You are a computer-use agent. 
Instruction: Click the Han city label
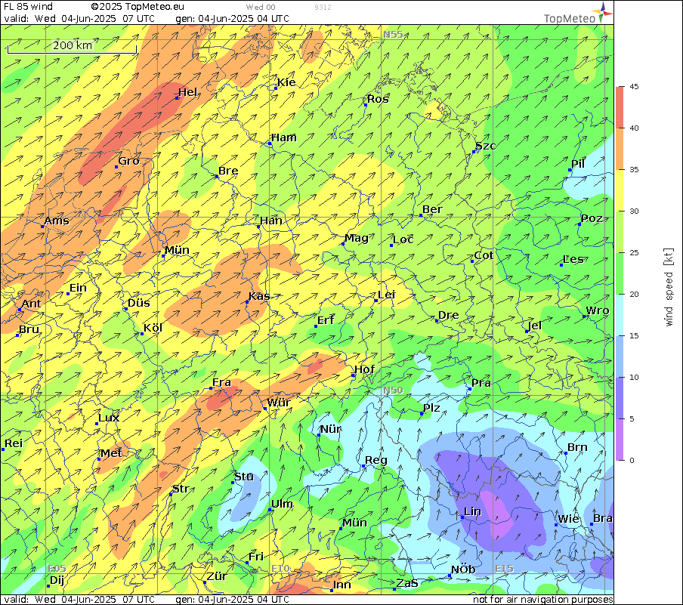271,221
